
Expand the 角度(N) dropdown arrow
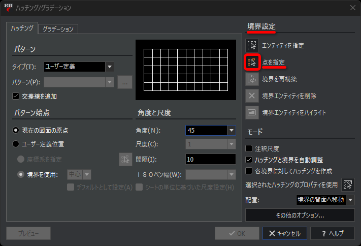point(232,130)
